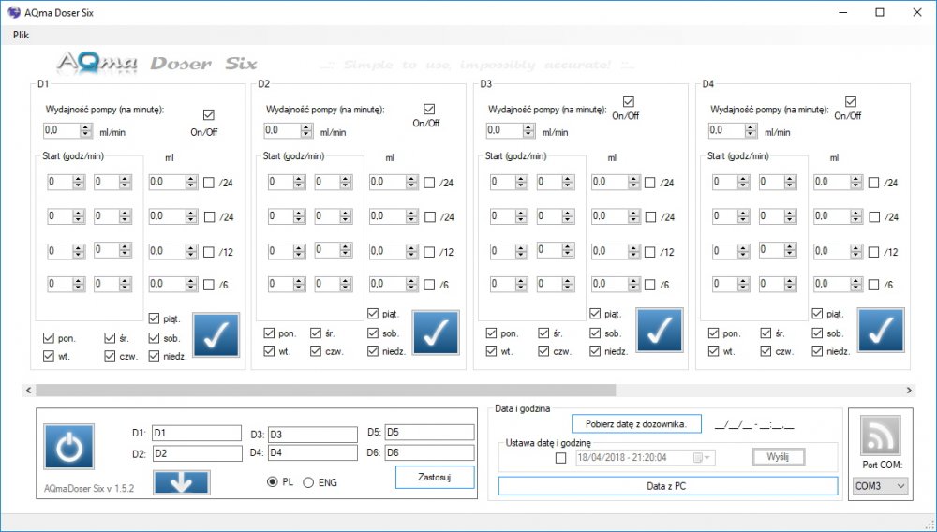Screen dimensions: 937x532
Task: Expand the date and time picker dropdown
Action: (703, 458)
